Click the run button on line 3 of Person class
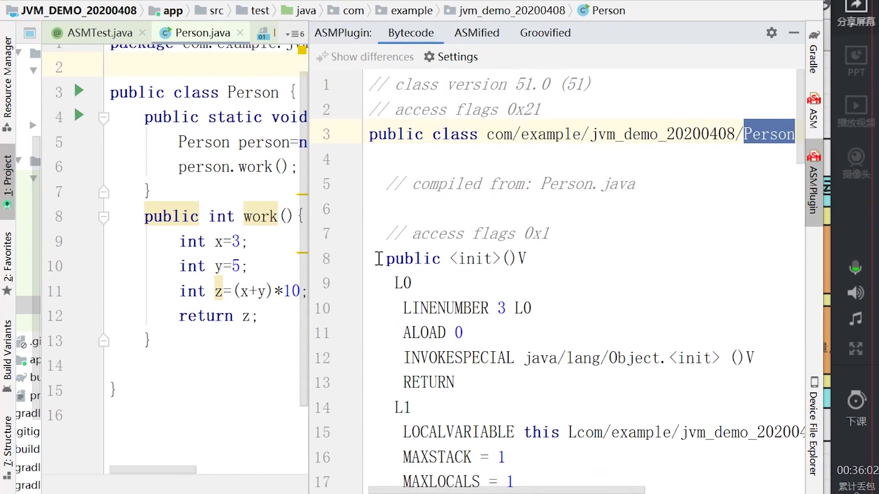 pos(79,91)
